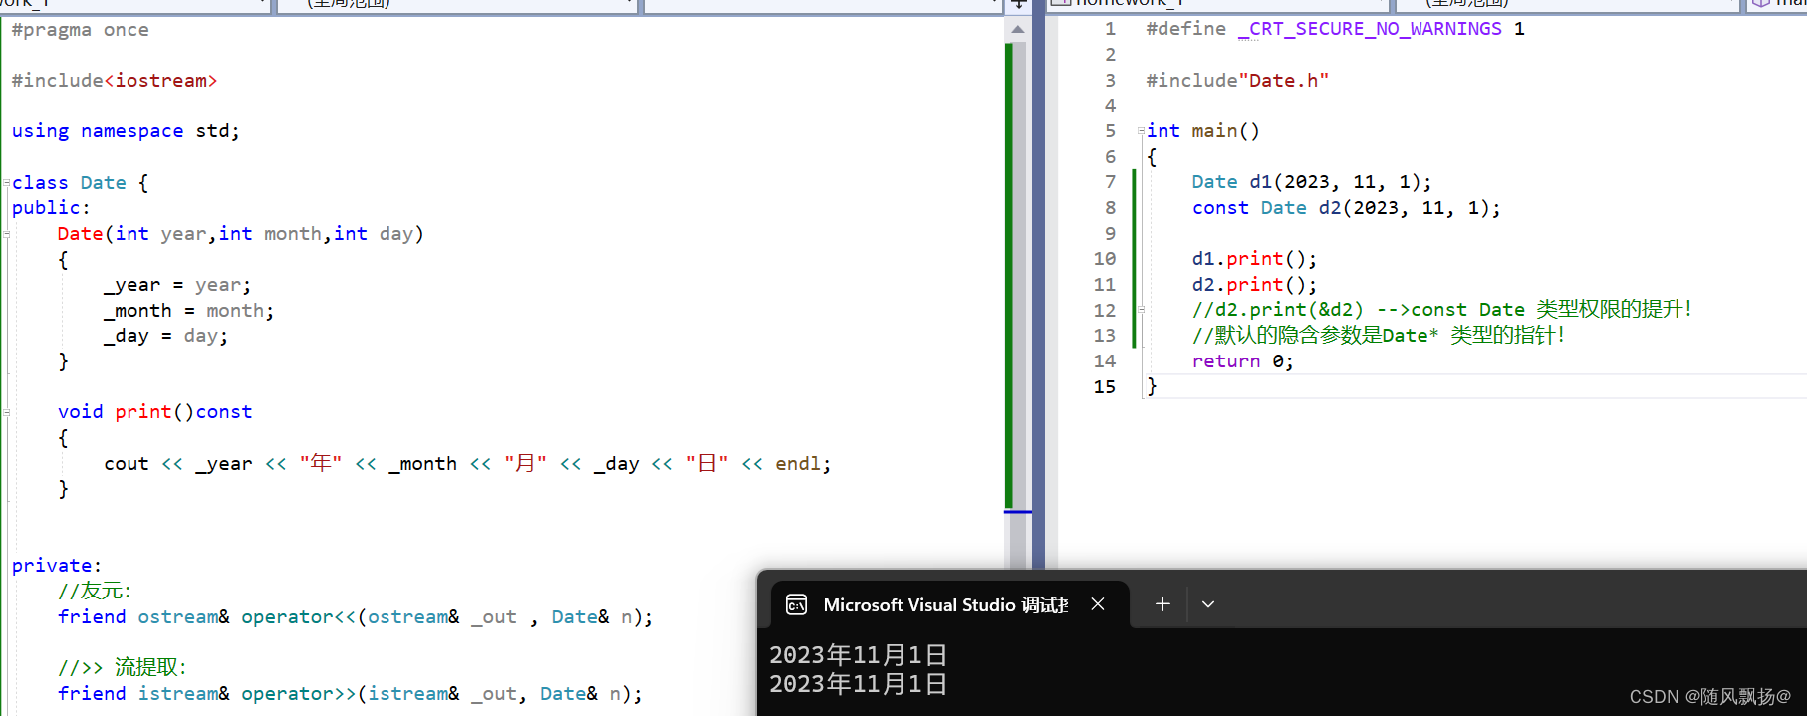Collapse the Date constructor block
This screenshot has height=716, width=1807.
(x=6, y=234)
